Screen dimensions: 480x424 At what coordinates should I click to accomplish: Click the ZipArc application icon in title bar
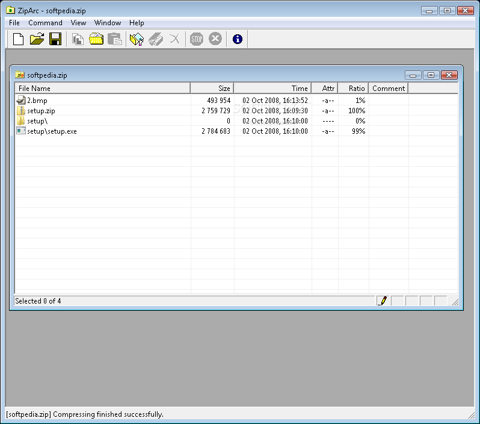click(x=10, y=10)
